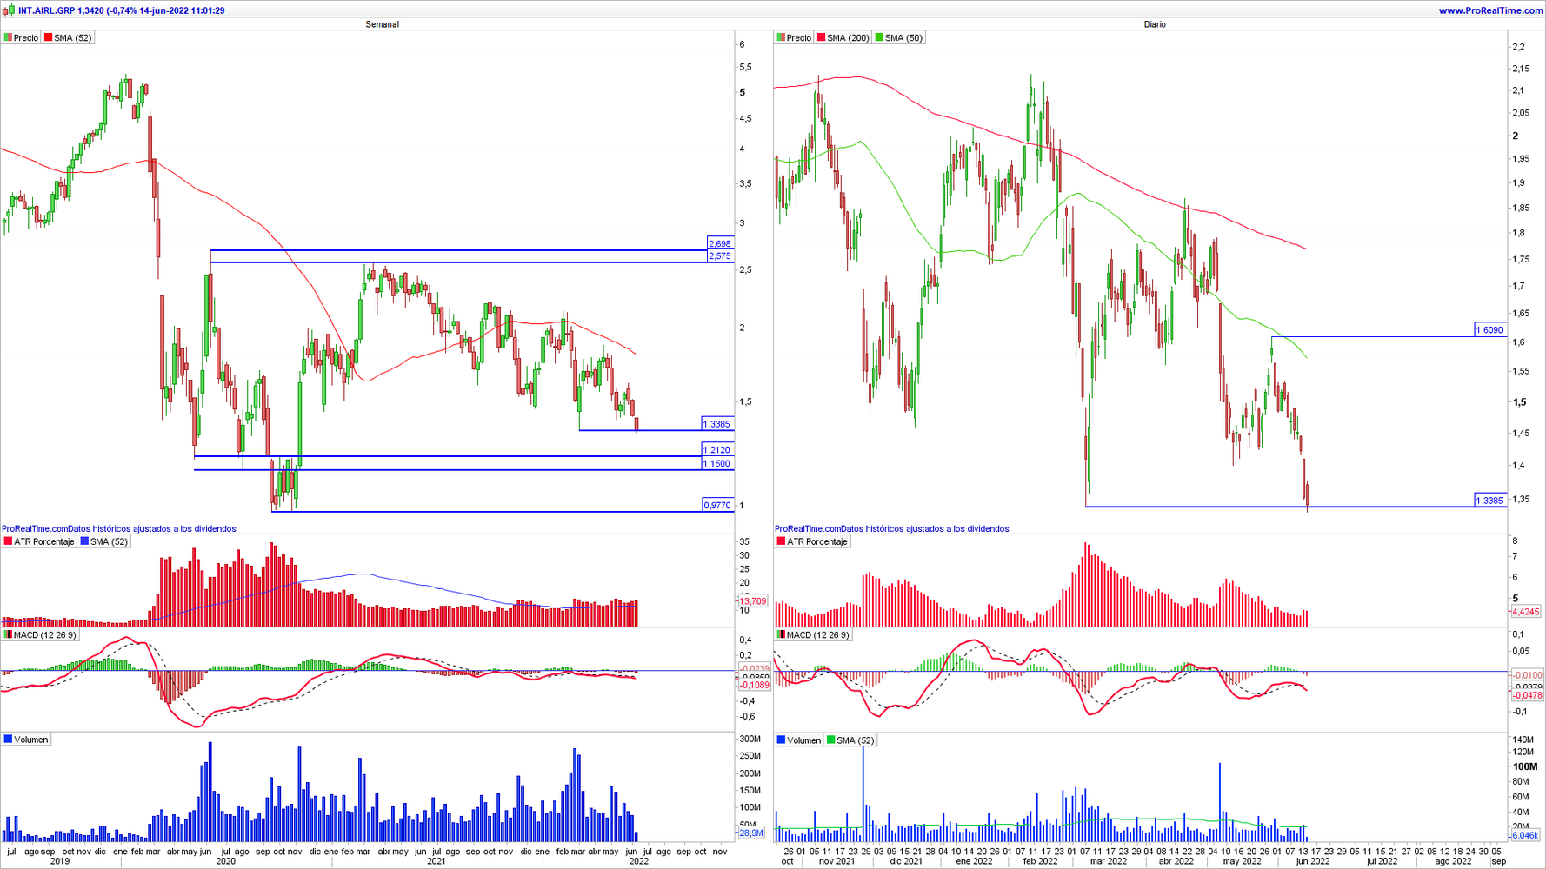The width and height of the screenshot is (1546, 869).
Task: Click the green SMA (52) legend in Diario volume panel
Action: click(850, 740)
